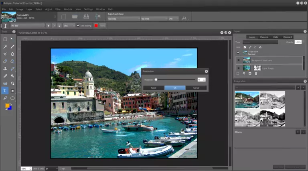Select the Zoom magnifier tool

[12, 83]
